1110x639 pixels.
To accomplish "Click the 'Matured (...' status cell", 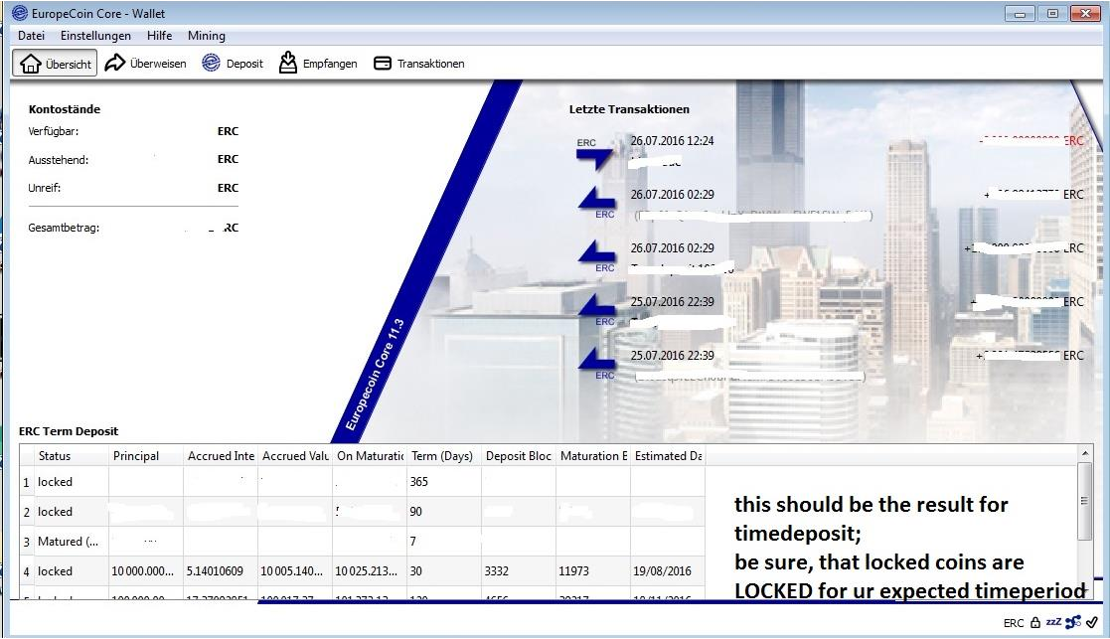I will click(72, 542).
